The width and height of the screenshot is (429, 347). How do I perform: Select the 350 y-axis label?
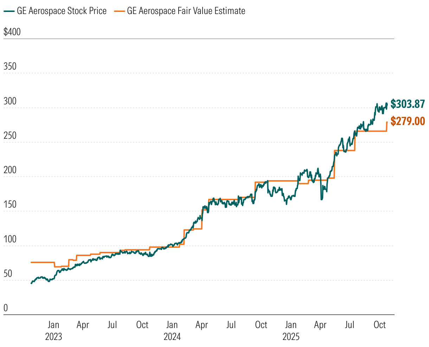[x=10, y=66]
